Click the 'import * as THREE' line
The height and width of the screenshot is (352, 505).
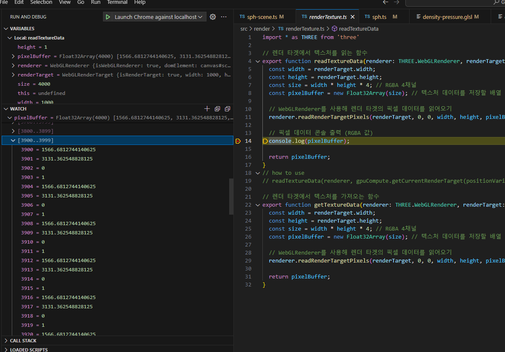(311, 37)
